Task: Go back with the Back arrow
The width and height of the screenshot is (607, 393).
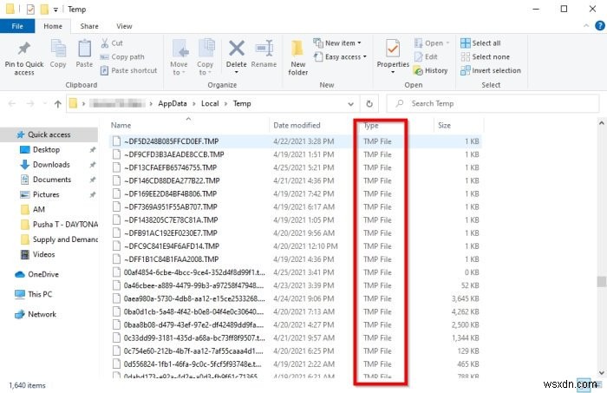Action: (12, 104)
